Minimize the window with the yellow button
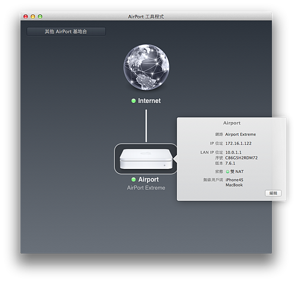 pos(33,16)
